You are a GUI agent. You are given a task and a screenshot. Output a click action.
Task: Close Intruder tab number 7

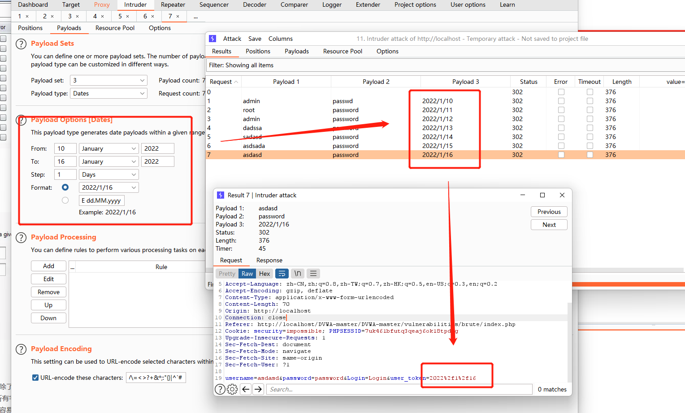tap(178, 17)
